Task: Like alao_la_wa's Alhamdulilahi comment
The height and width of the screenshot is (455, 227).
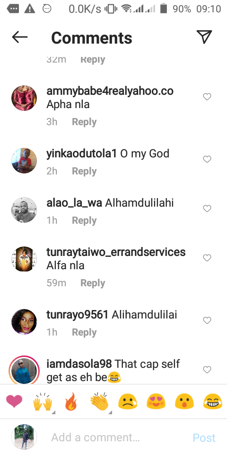Action: [x=207, y=209]
